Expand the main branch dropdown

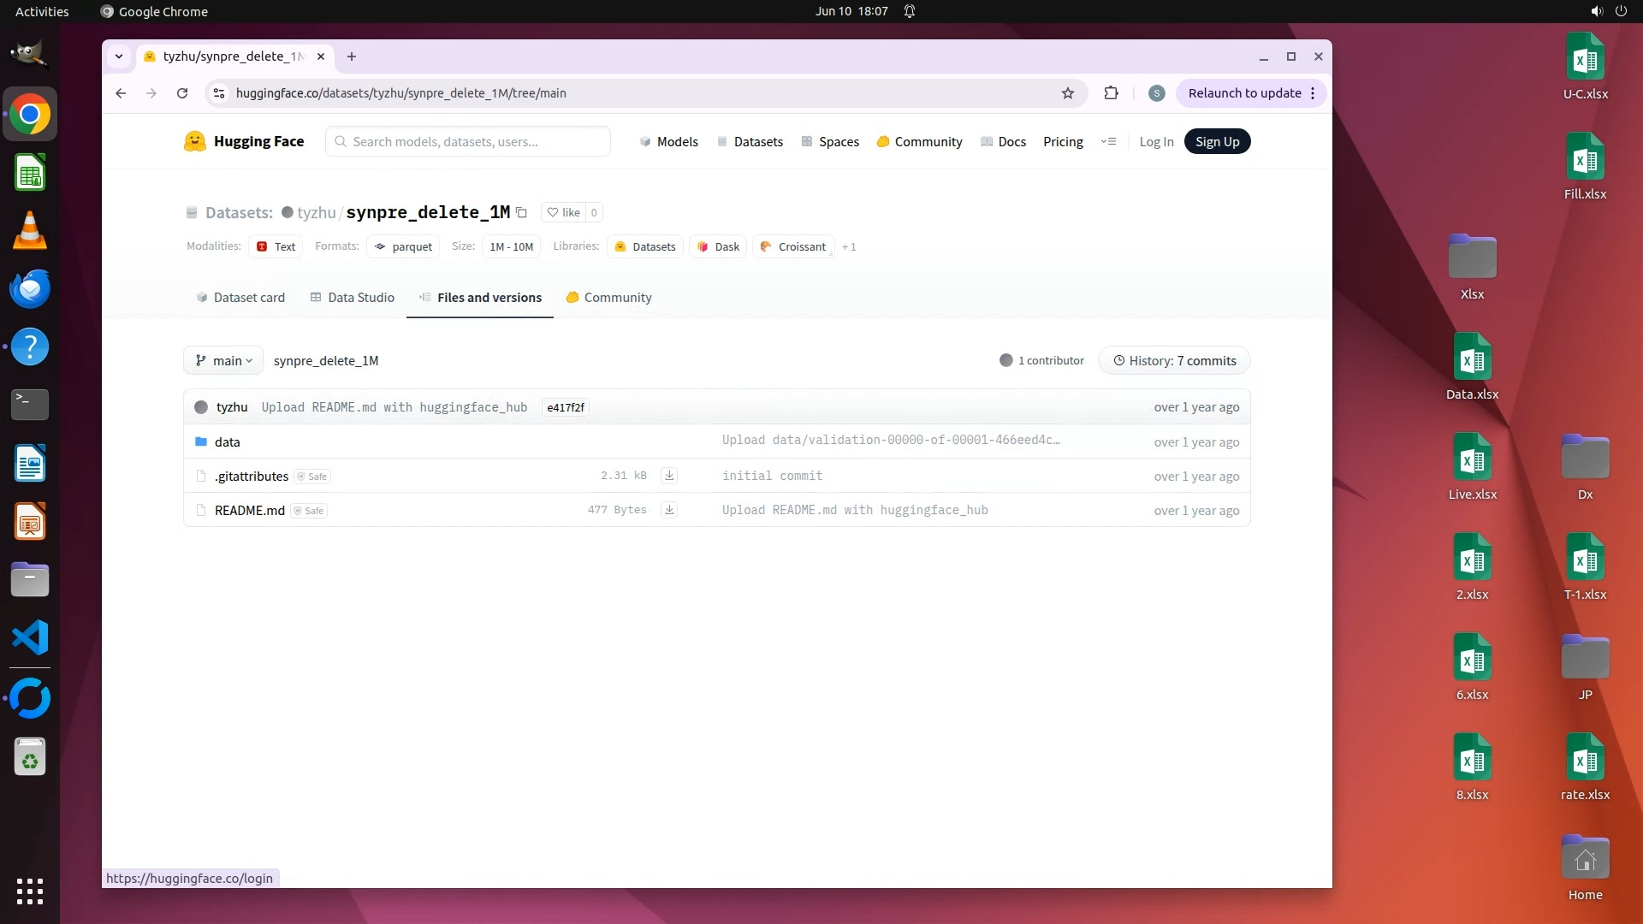coord(223,361)
